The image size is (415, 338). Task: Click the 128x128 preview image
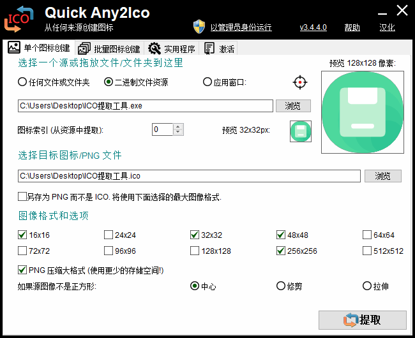pos(362,112)
